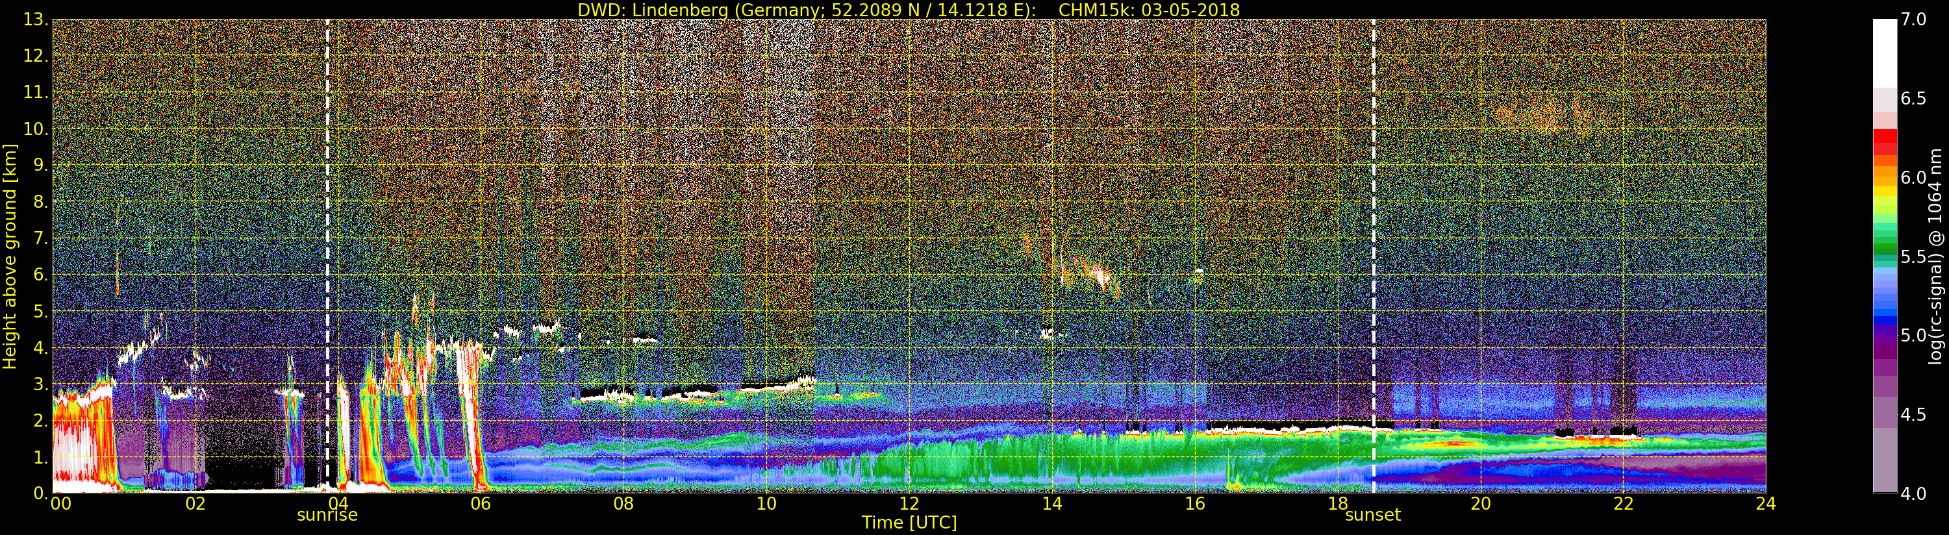Click the time-axis tick label "22"

(1623, 503)
